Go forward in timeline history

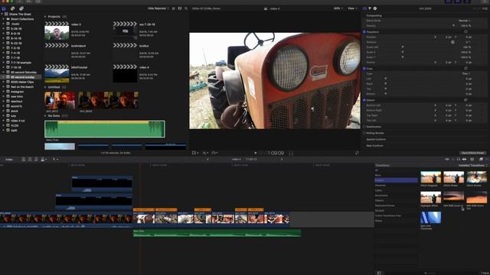(282, 160)
